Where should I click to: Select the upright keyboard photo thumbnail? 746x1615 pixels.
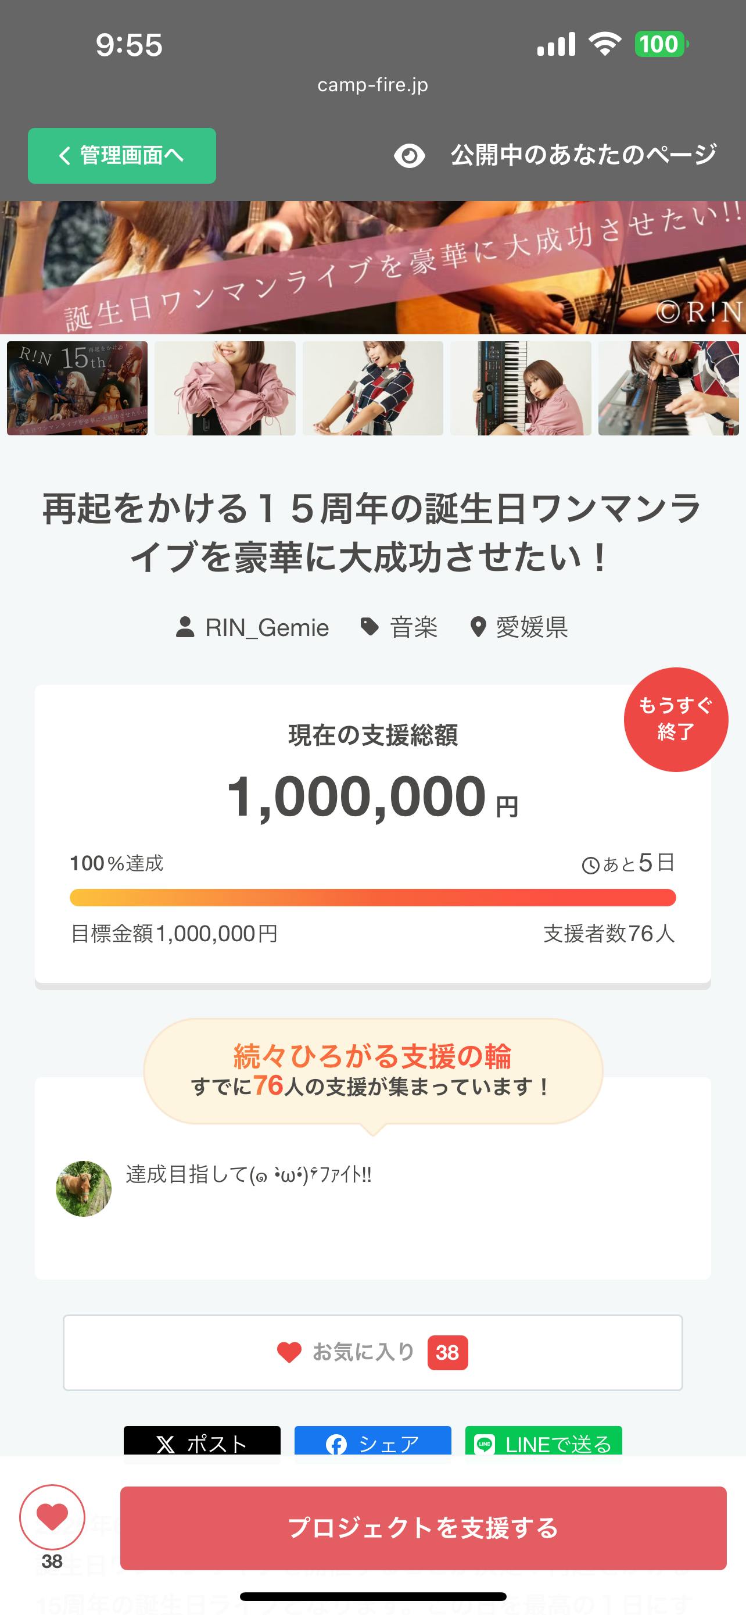[x=521, y=388]
